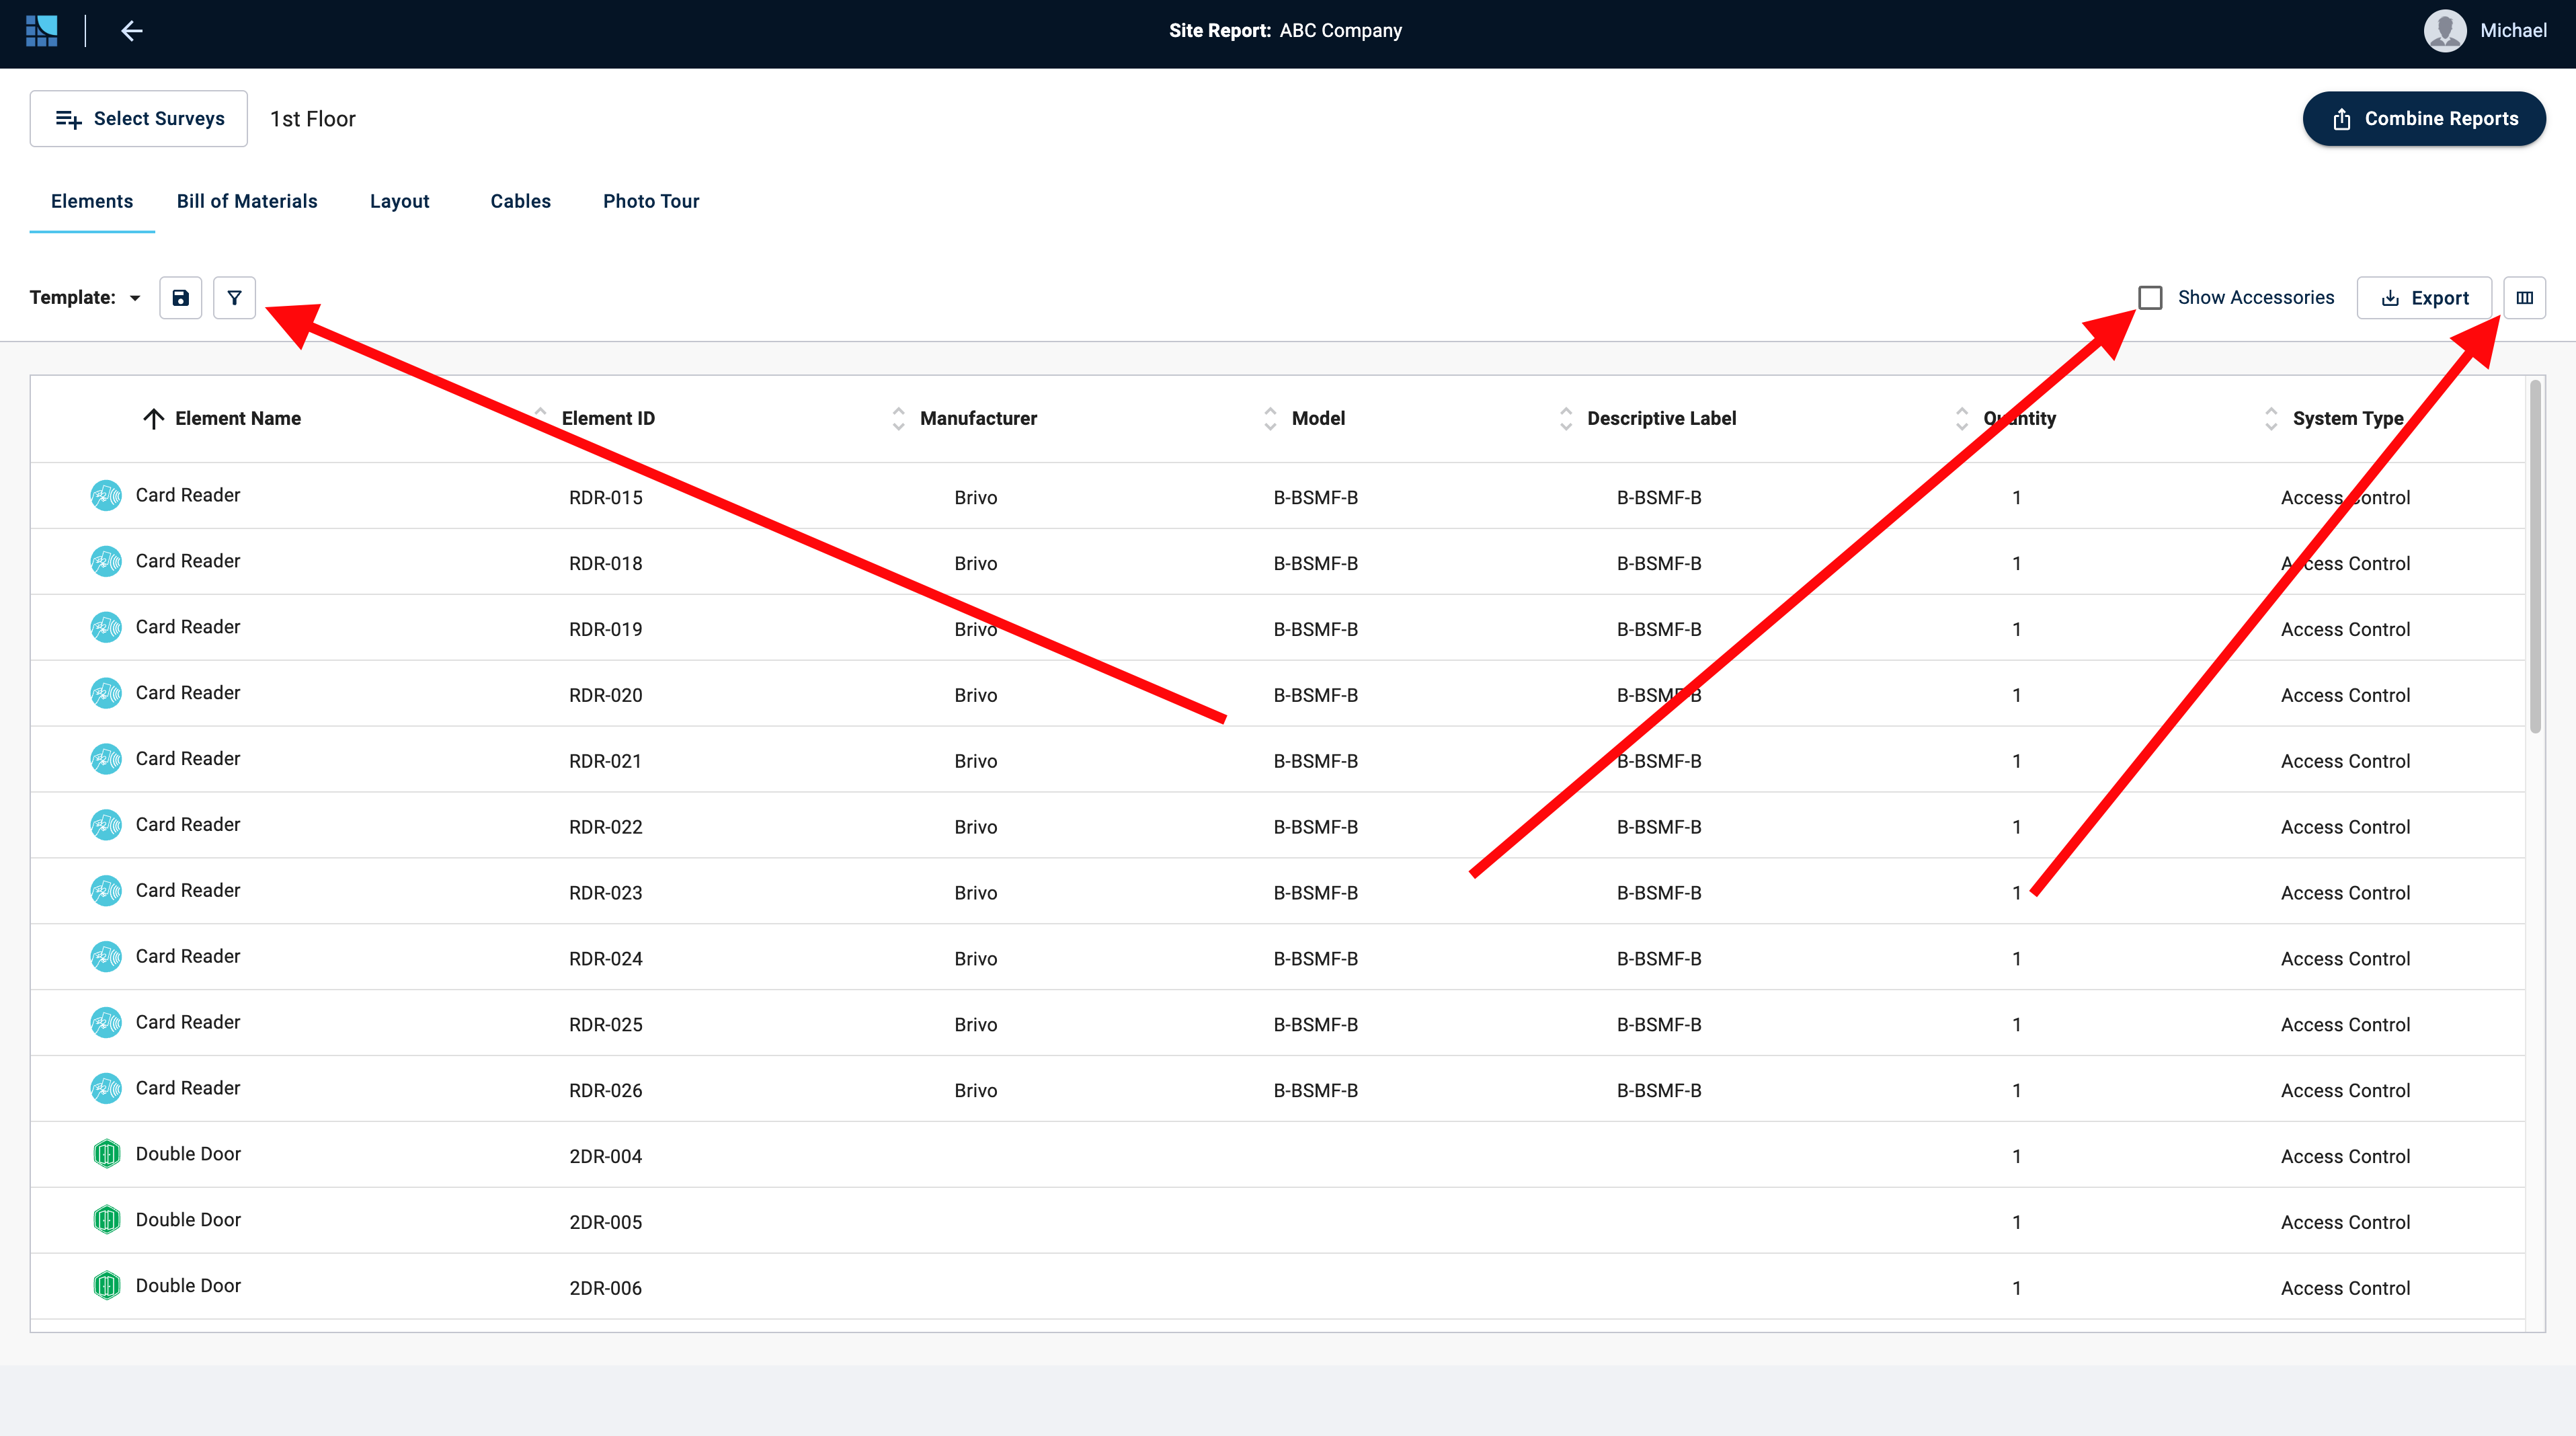Click the Export button
This screenshot has width=2576, height=1436.
point(2424,298)
